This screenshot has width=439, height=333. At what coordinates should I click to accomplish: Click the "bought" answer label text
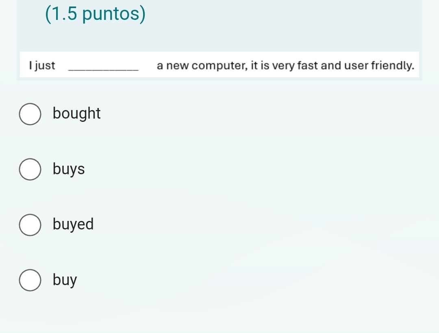(76, 114)
